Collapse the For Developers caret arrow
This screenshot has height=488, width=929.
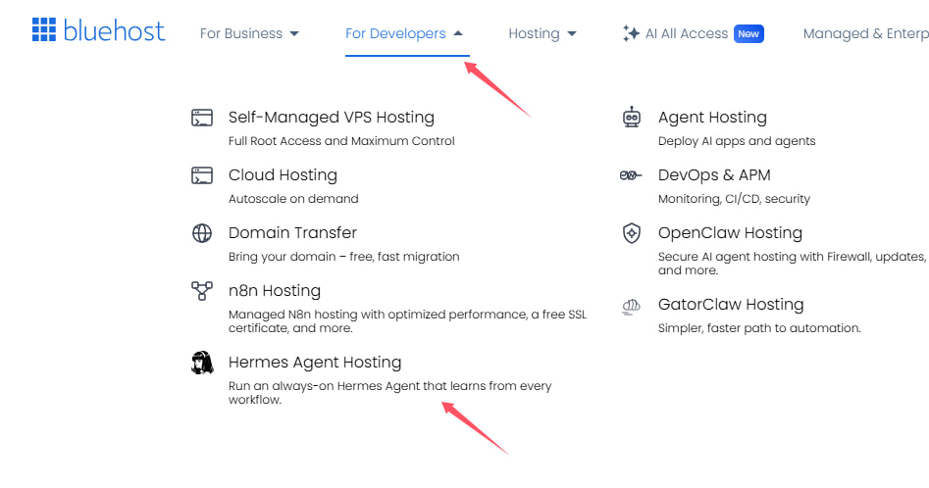[458, 33]
